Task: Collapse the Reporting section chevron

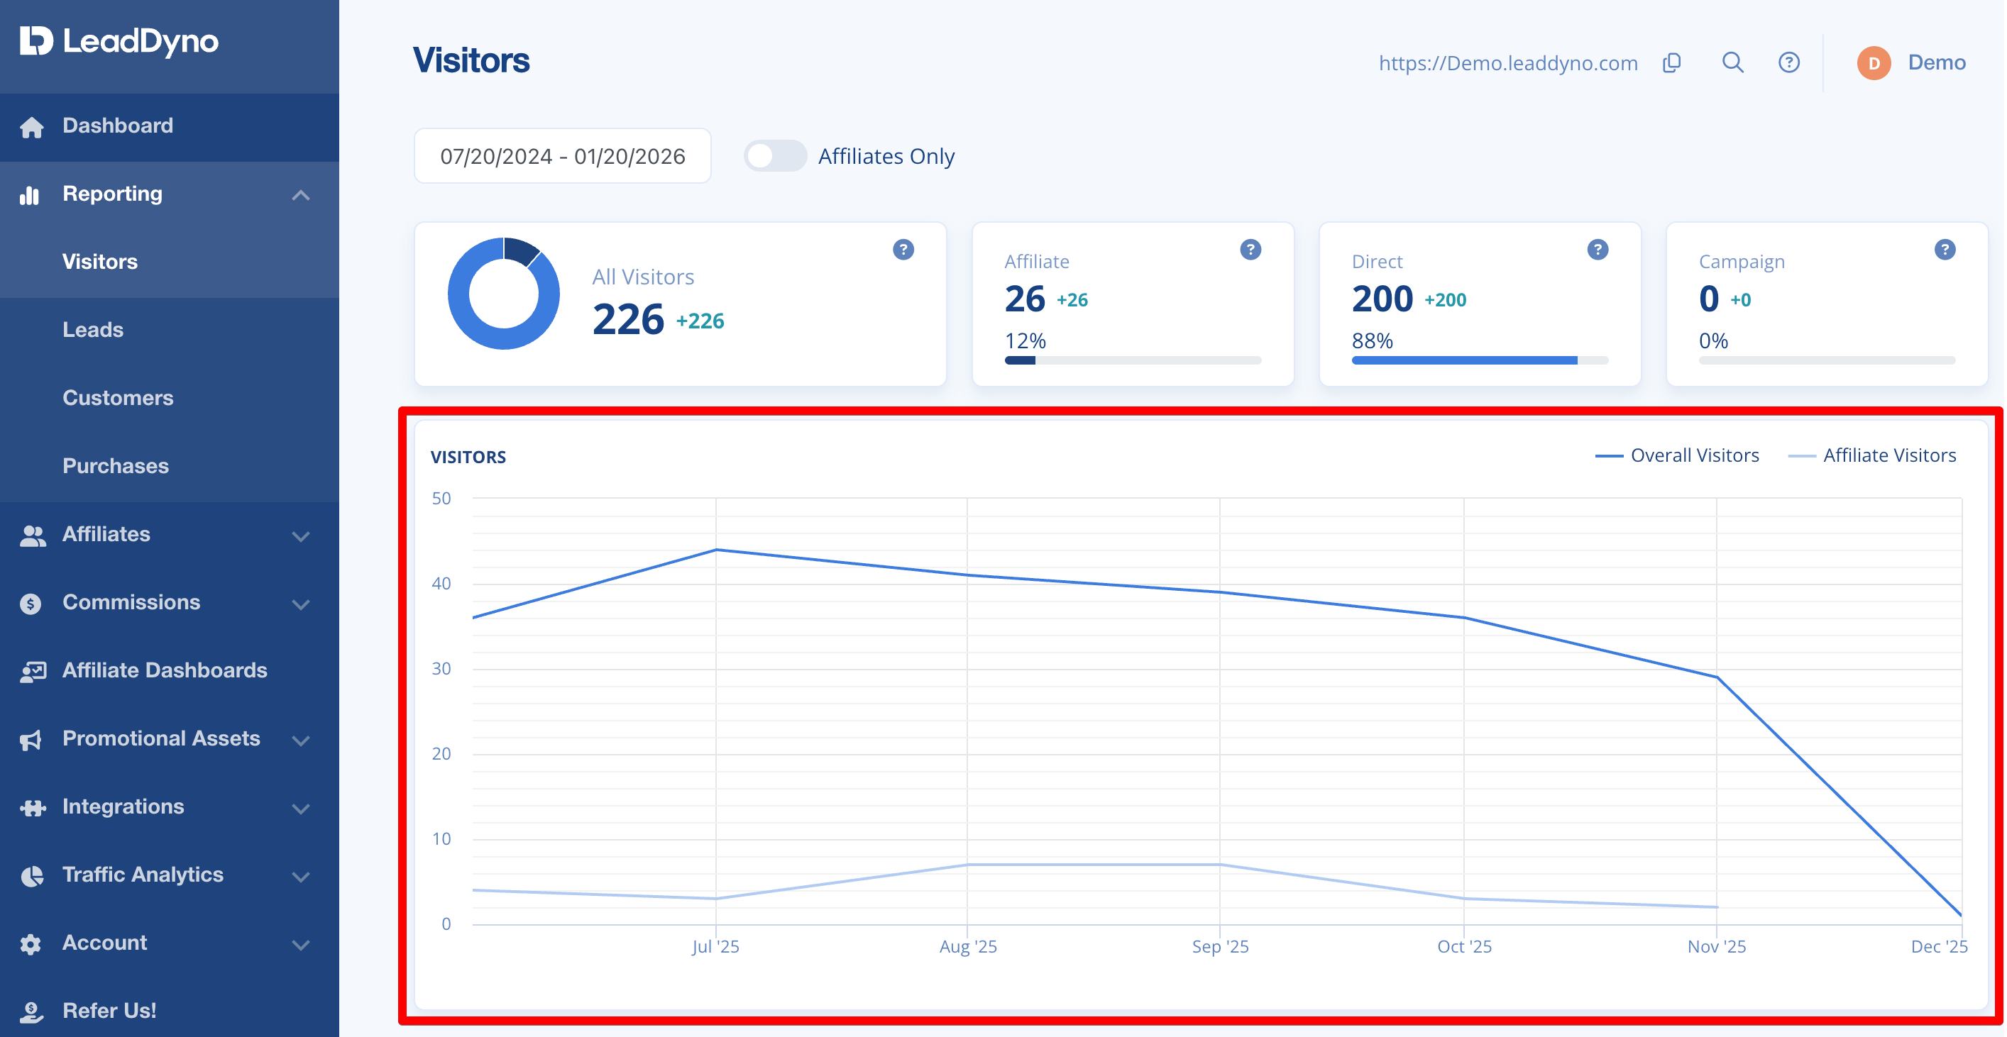Action: [x=301, y=195]
